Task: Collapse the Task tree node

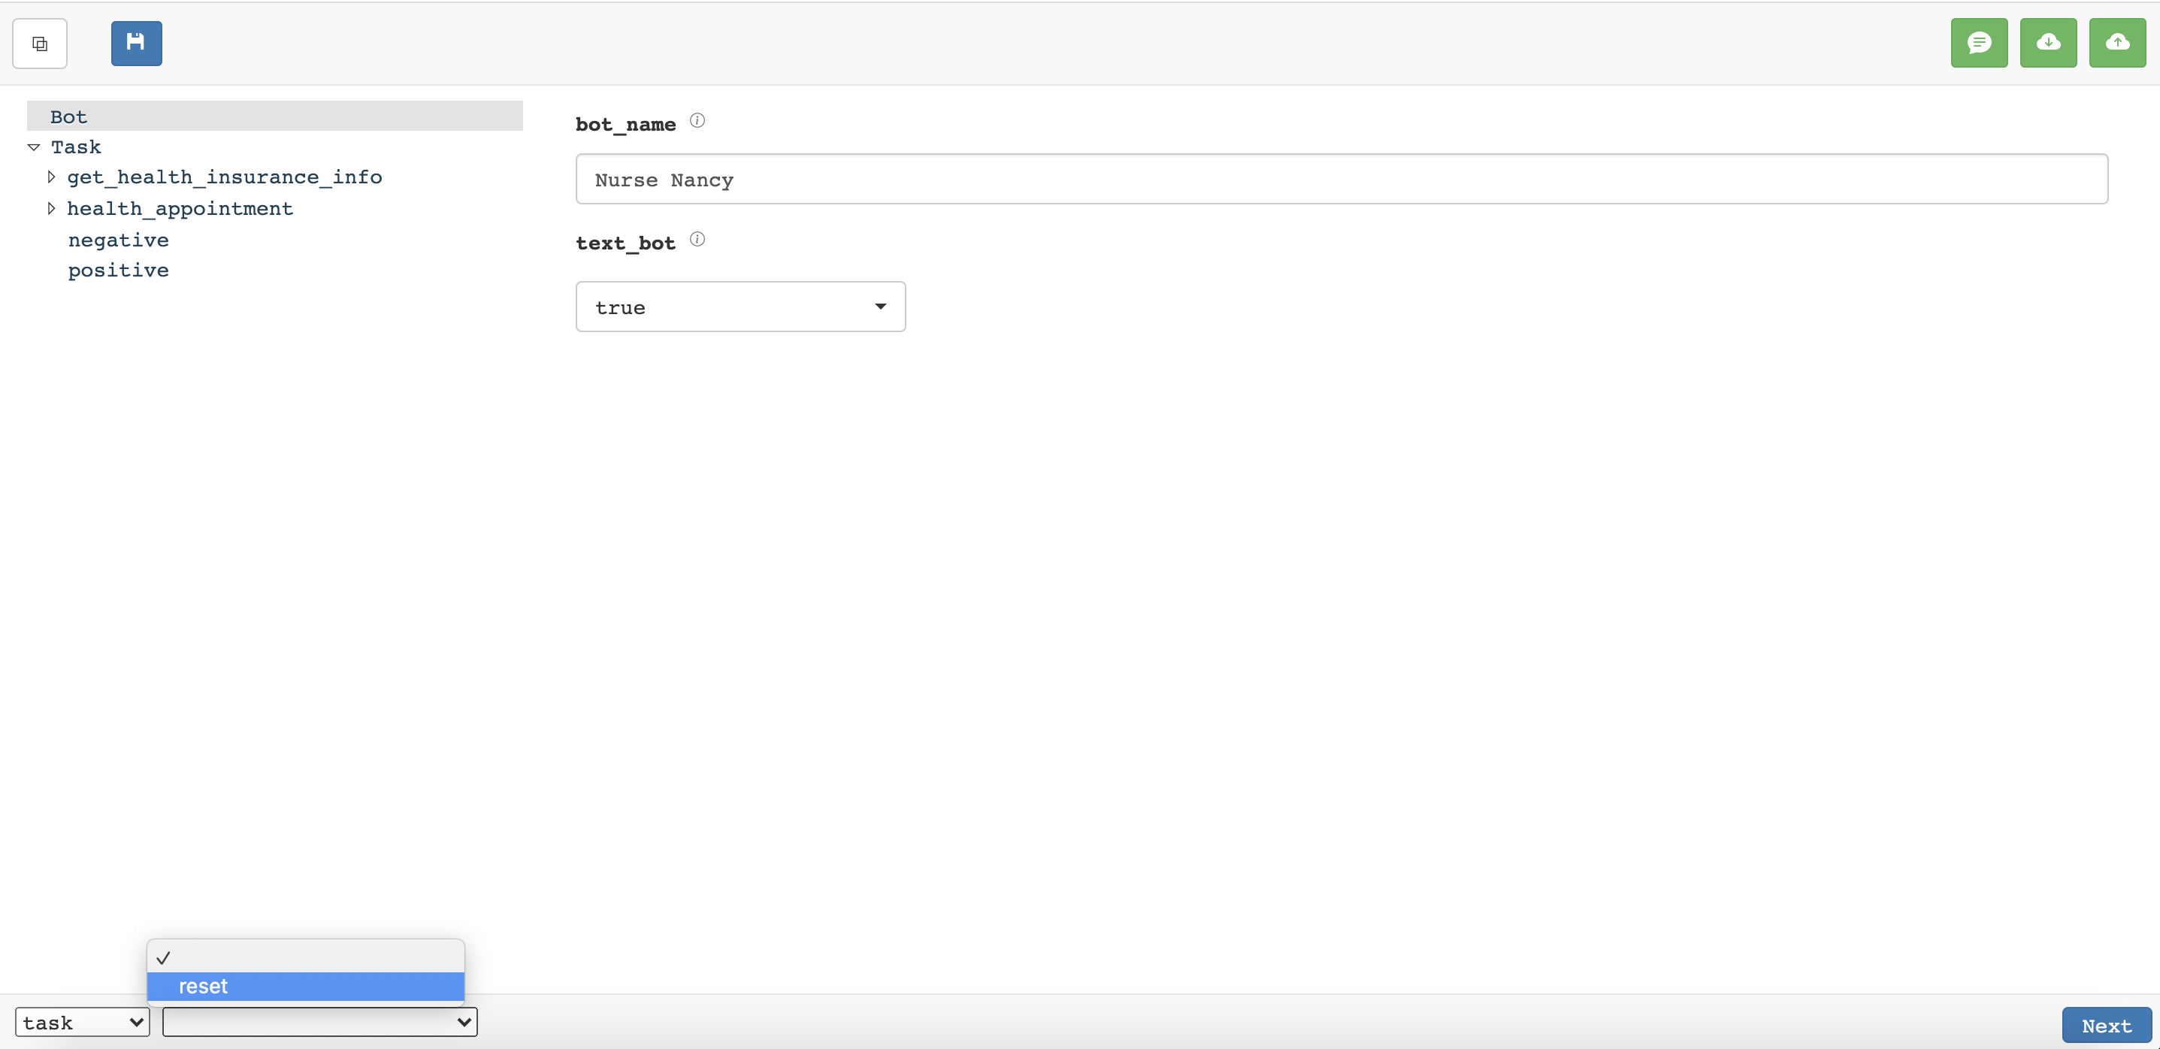Action: point(34,147)
